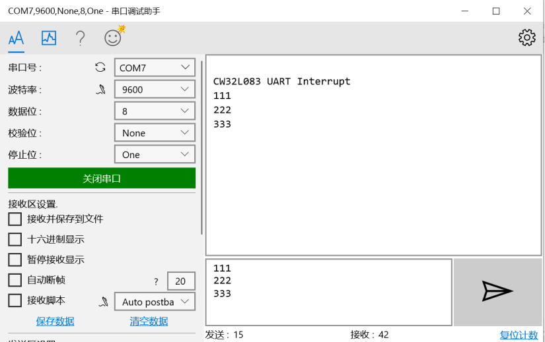Expand the 校验位 None dropdown
The height and width of the screenshot is (342, 545).
155,133
